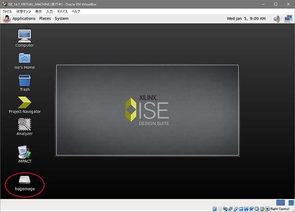
Task: Open the ファイル menu in VirtualBox
Action: [x=7, y=11]
